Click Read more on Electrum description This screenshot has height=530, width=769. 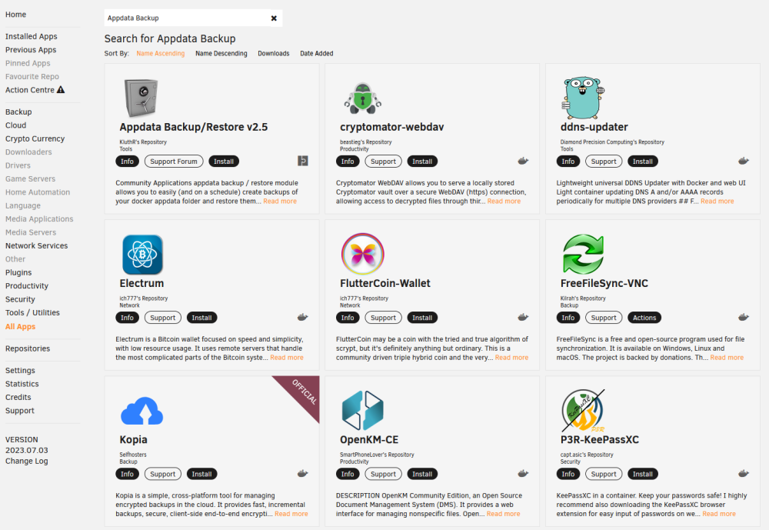click(287, 358)
